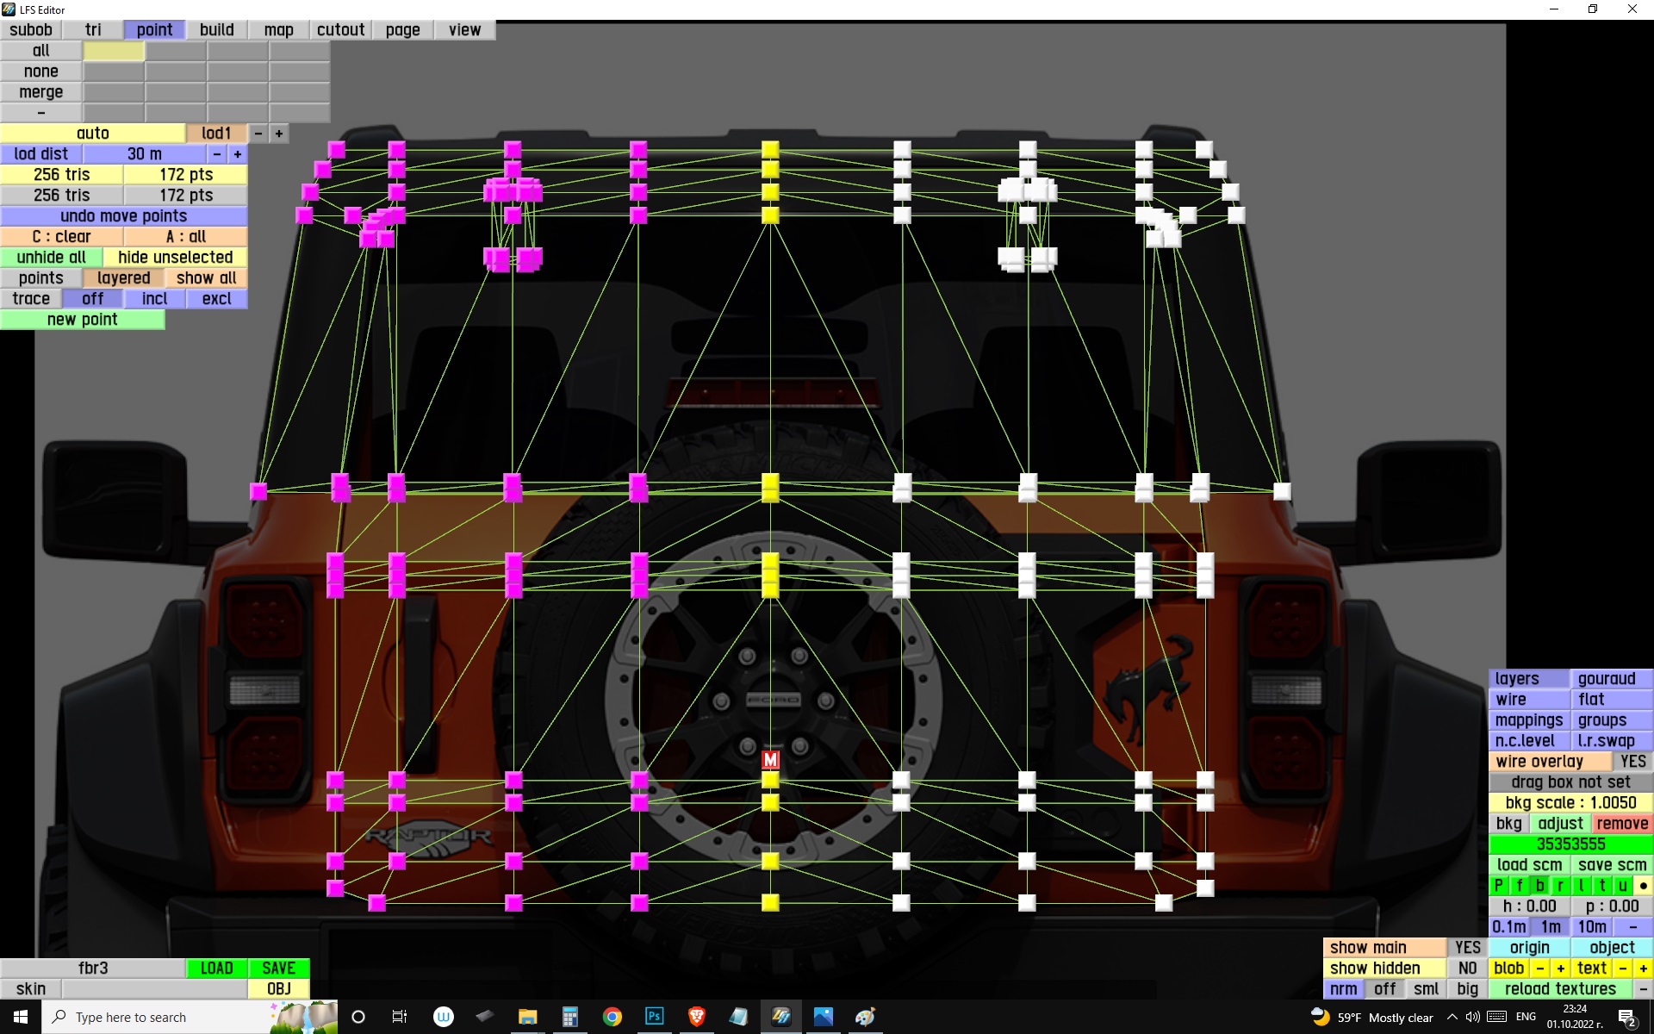Increase lod dist with plus button
This screenshot has width=1654, height=1034.
(x=238, y=154)
